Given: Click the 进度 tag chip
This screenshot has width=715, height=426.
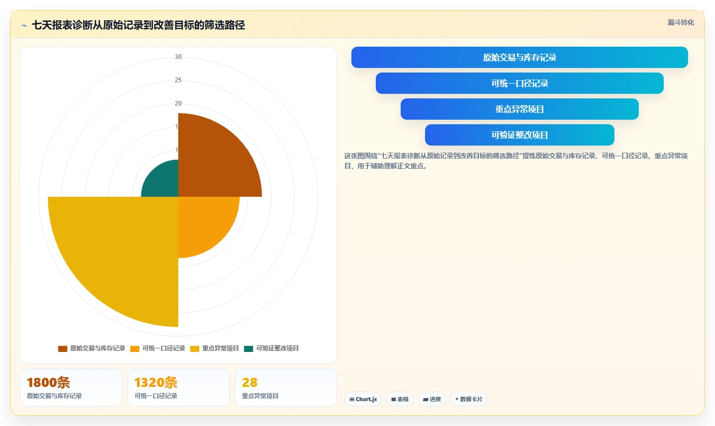Looking at the screenshot, I should (x=432, y=399).
